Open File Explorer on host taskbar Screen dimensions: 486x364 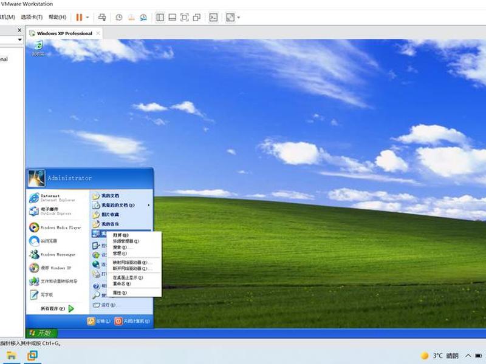11,356
